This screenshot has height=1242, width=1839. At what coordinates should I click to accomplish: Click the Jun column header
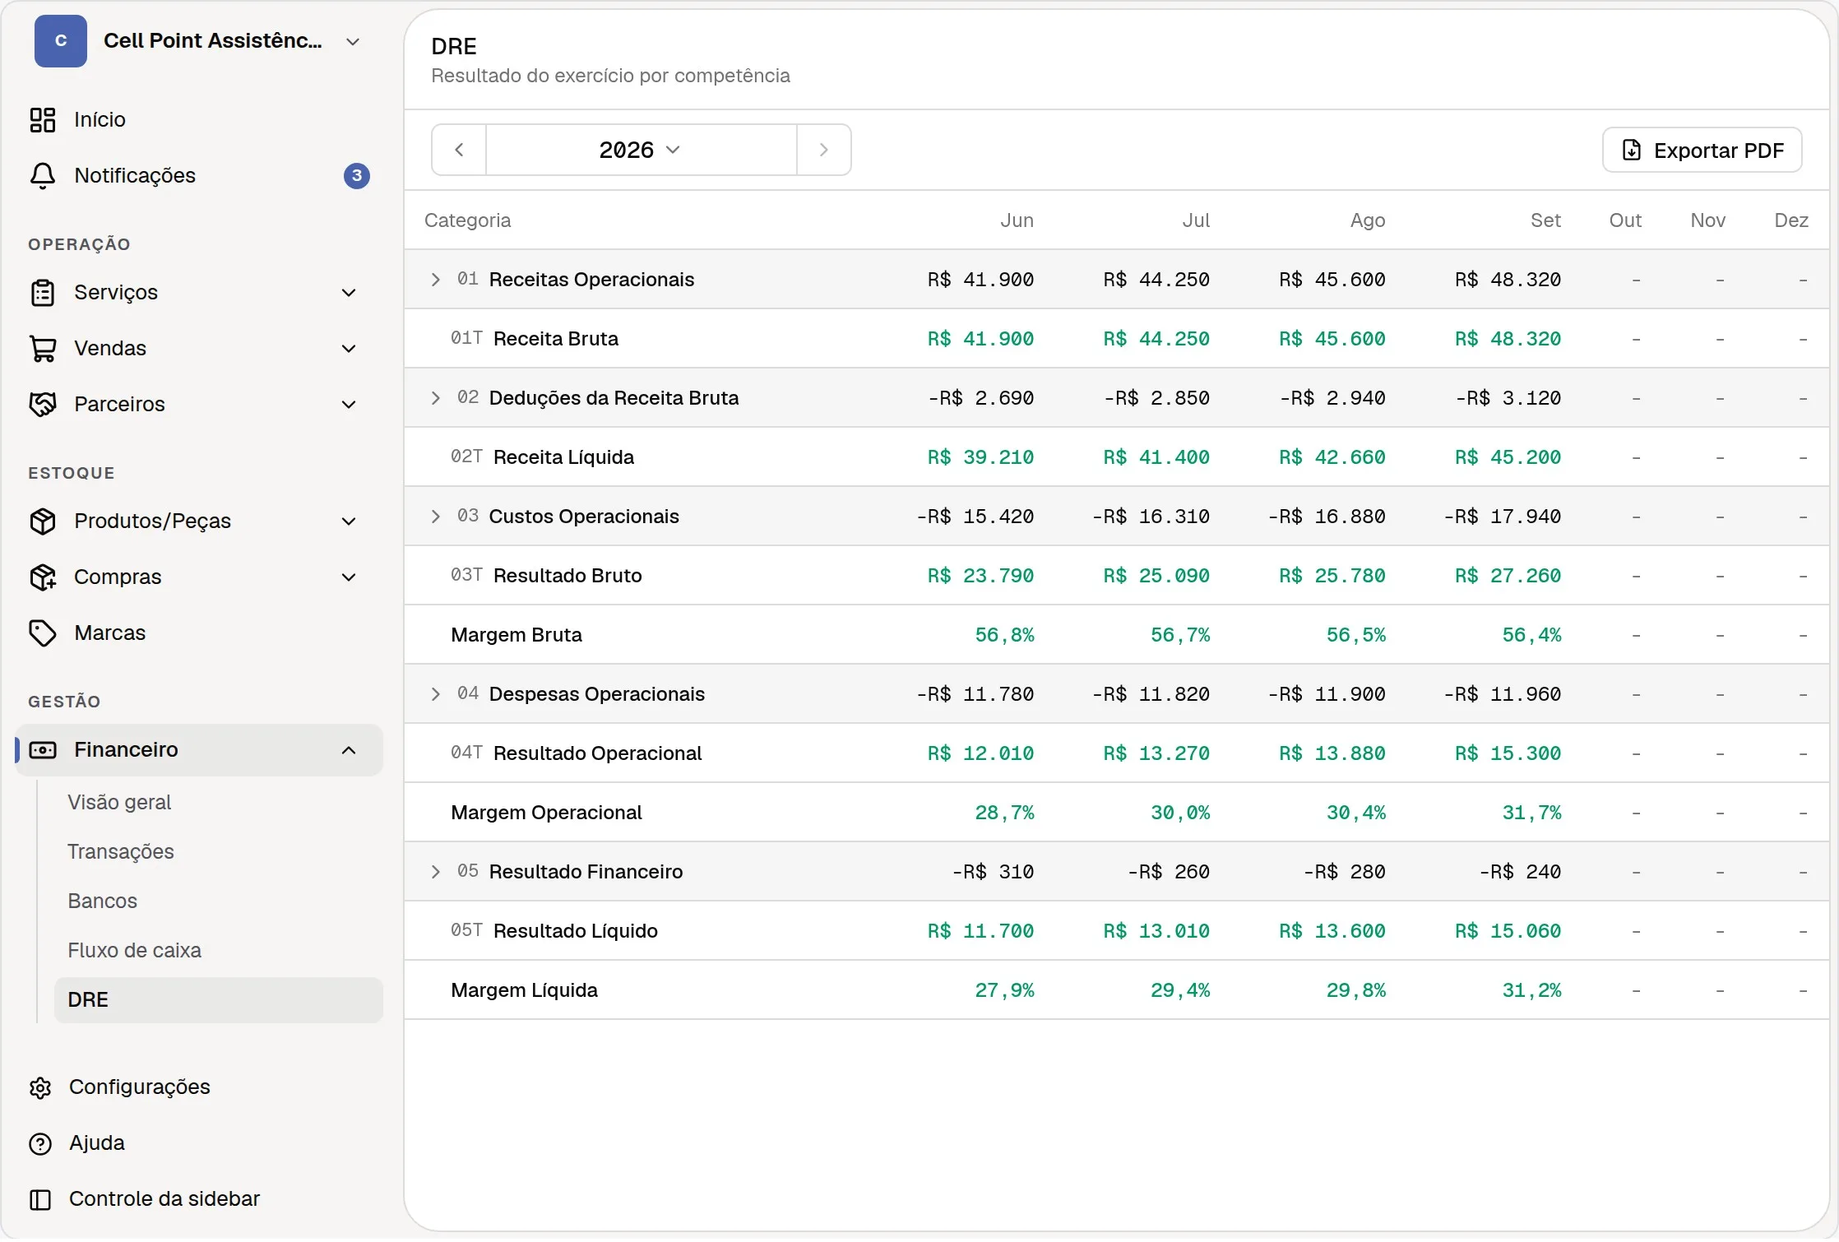(x=1017, y=220)
